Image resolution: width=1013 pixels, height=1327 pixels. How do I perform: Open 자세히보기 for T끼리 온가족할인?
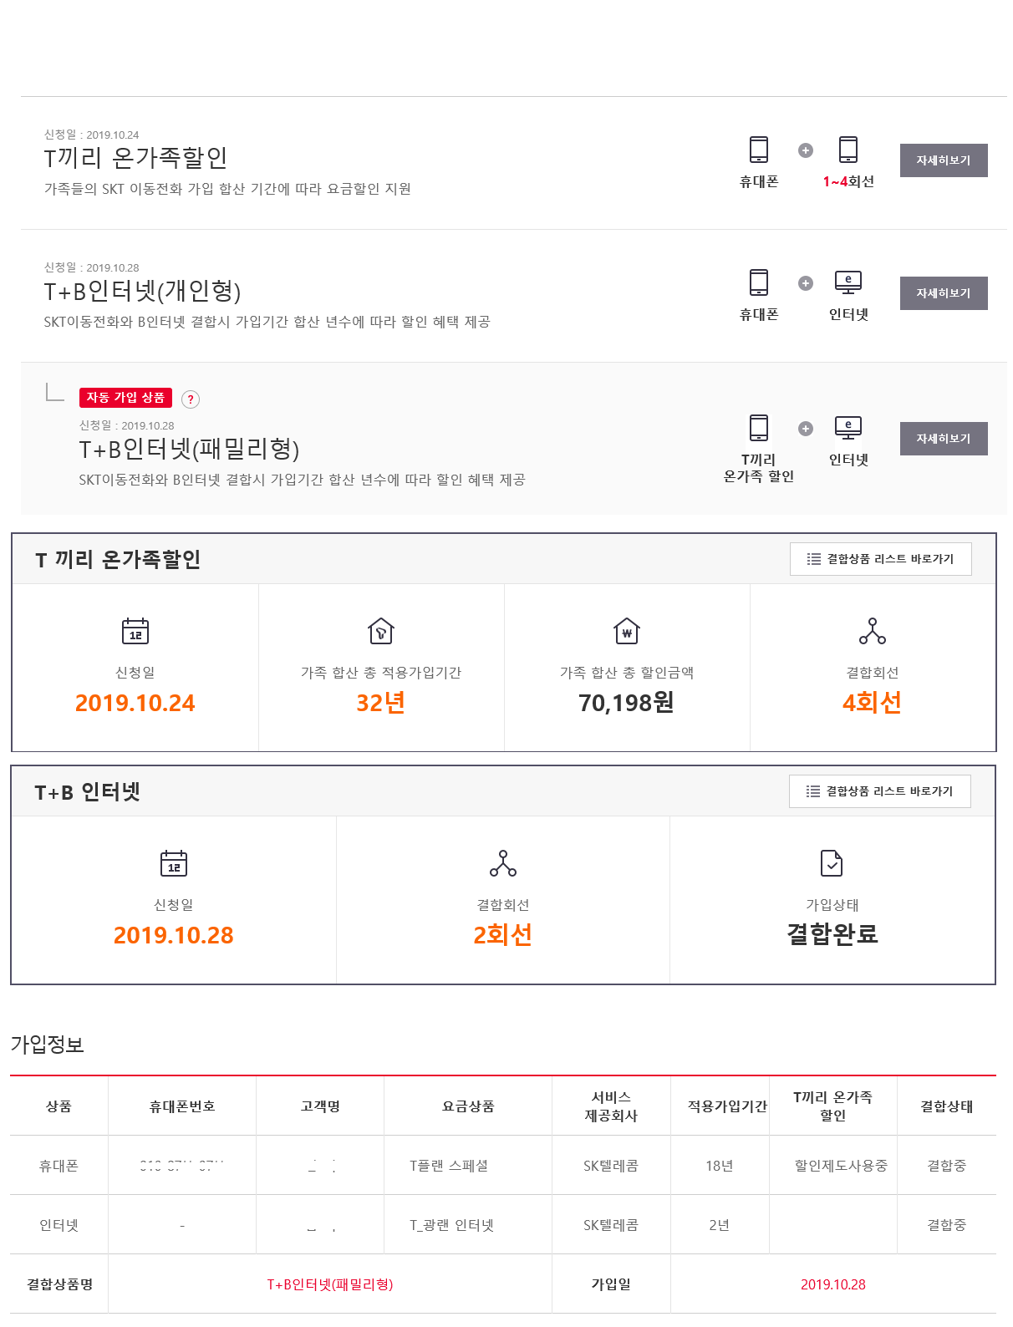coord(943,160)
